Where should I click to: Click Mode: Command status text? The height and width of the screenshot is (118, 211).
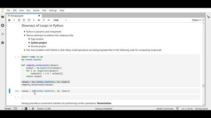tap(165, 108)
